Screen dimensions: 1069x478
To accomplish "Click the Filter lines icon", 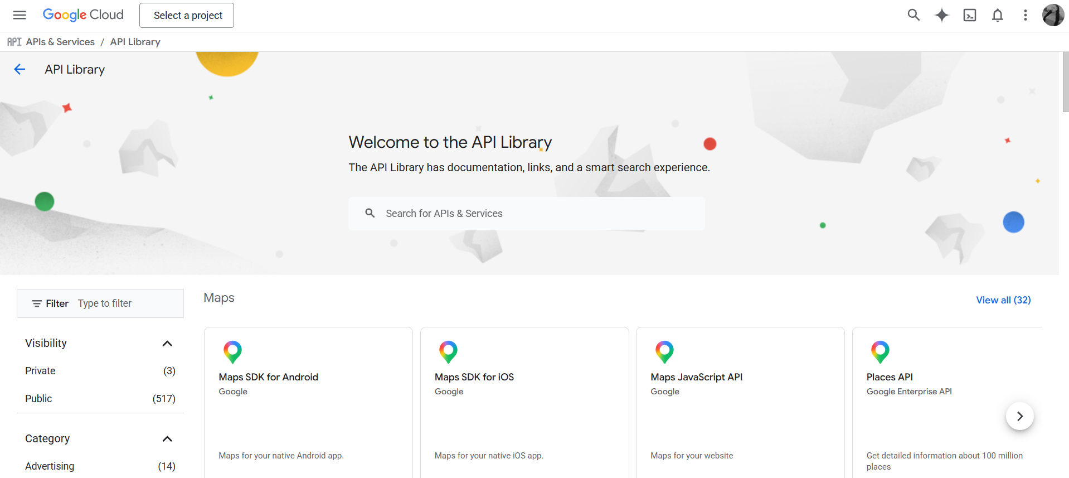I will pyautogui.click(x=37, y=303).
